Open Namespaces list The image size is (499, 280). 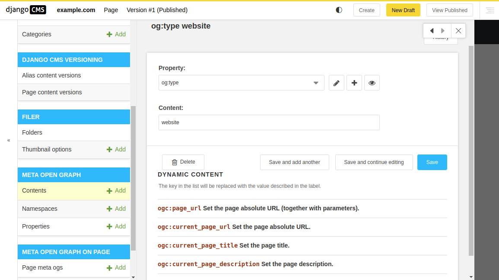pyautogui.click(x=39, y=209)
